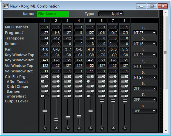Open program 4 dropdown showing INT 1

pyautogui.click(x=145, y=66)
